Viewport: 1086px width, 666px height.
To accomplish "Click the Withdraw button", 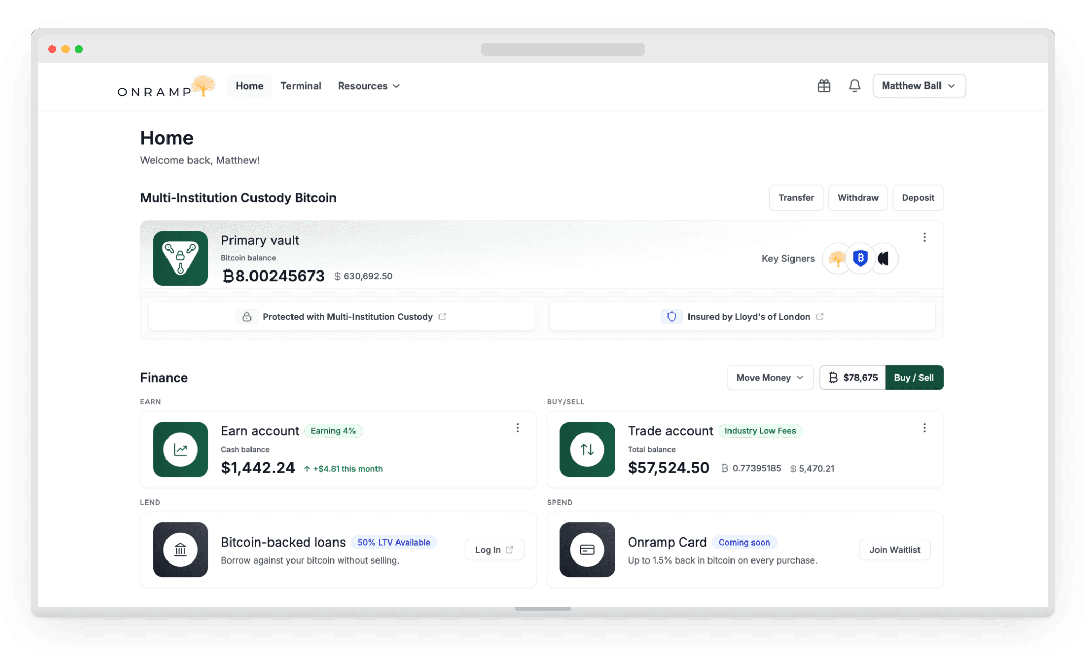I will [858, 198].
